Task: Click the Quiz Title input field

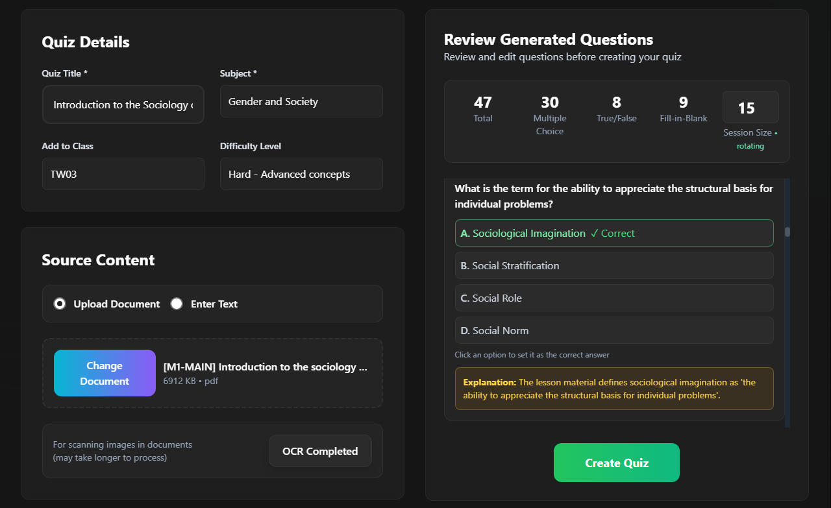Action: (x=123, y=104)
